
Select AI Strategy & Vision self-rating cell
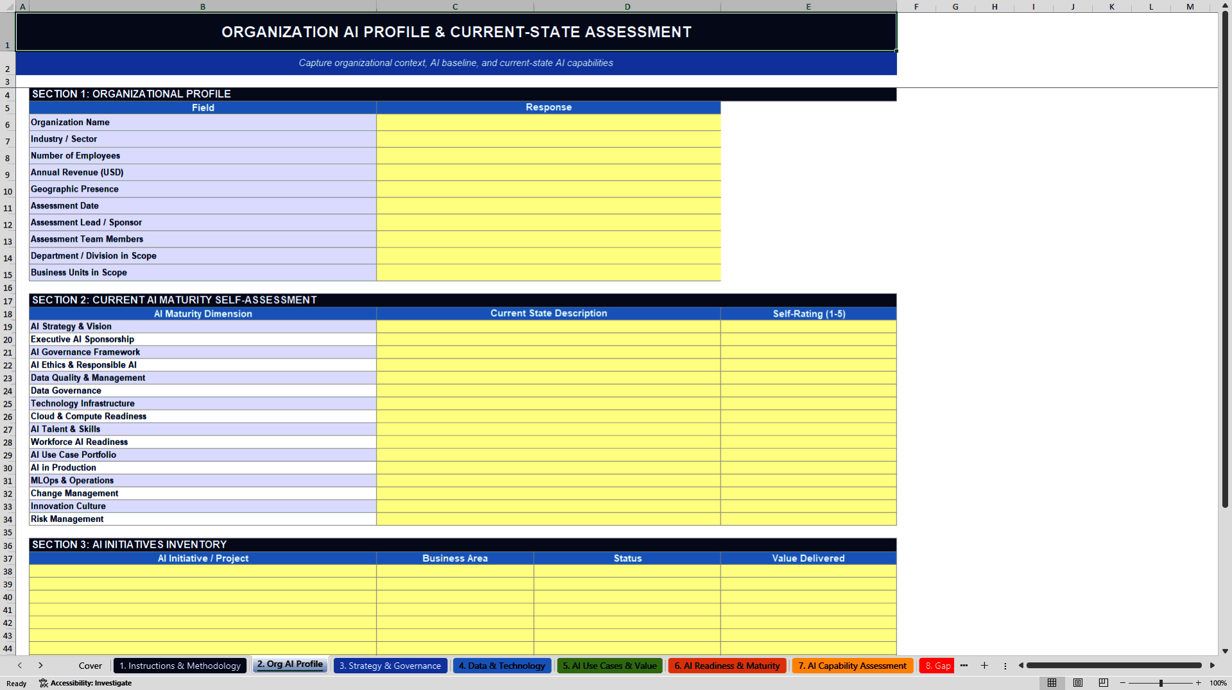pos(809,326)
